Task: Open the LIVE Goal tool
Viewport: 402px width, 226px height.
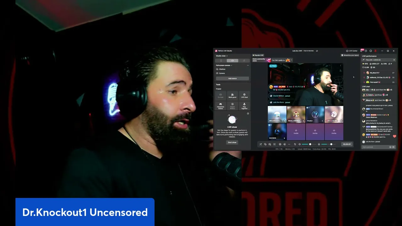Action: click(x=244, y=95)
